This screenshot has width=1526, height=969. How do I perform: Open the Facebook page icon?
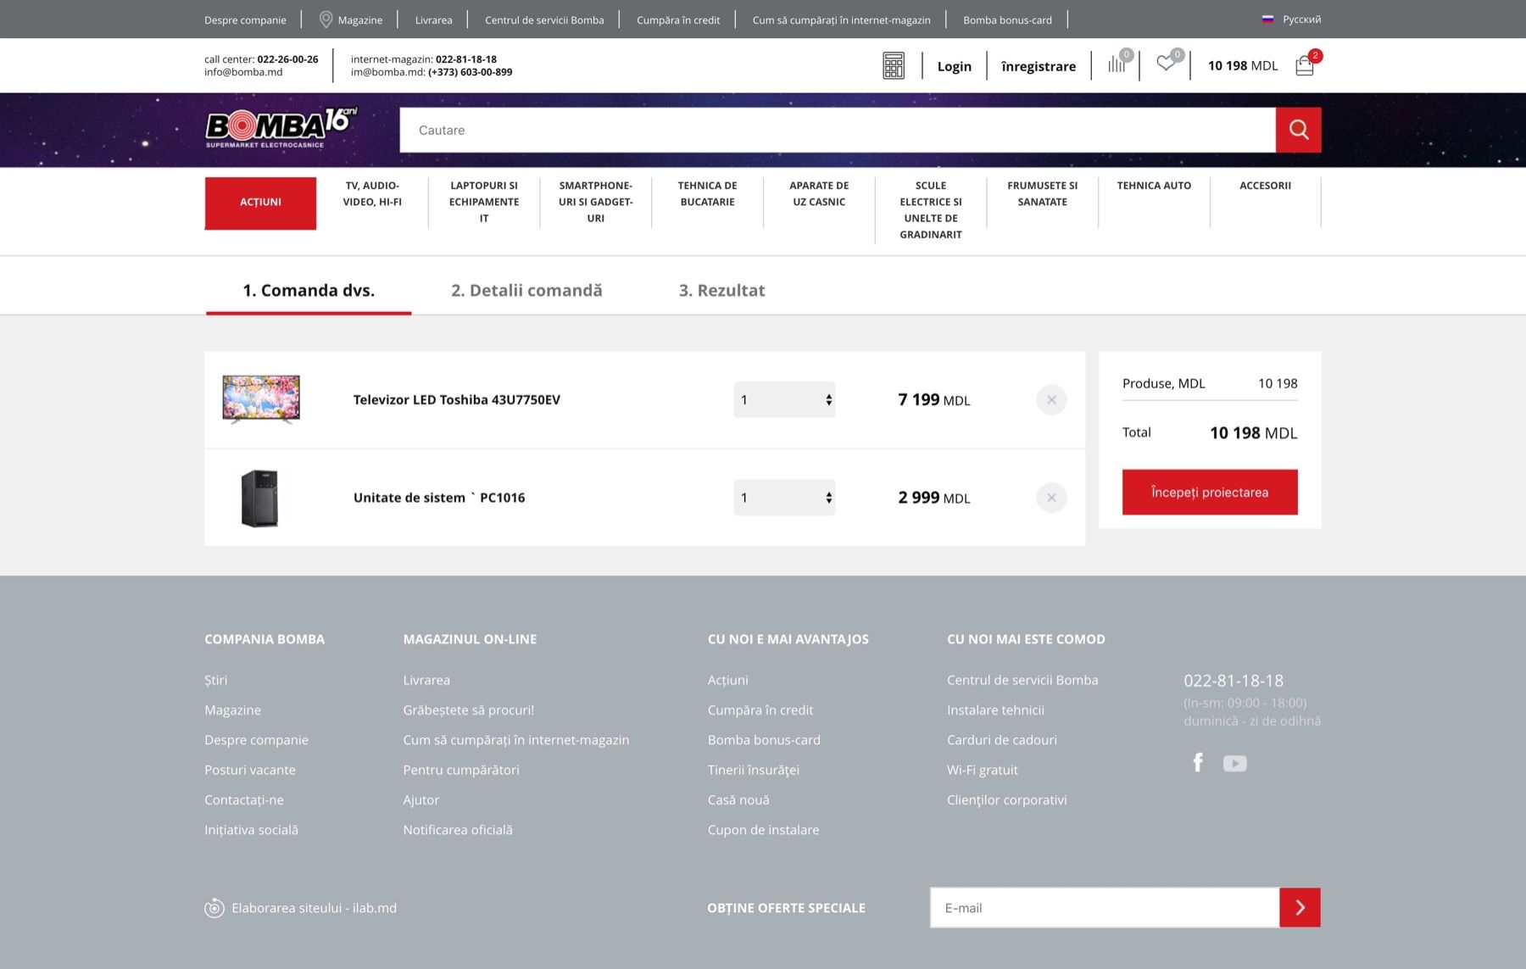coord(1198,763)
